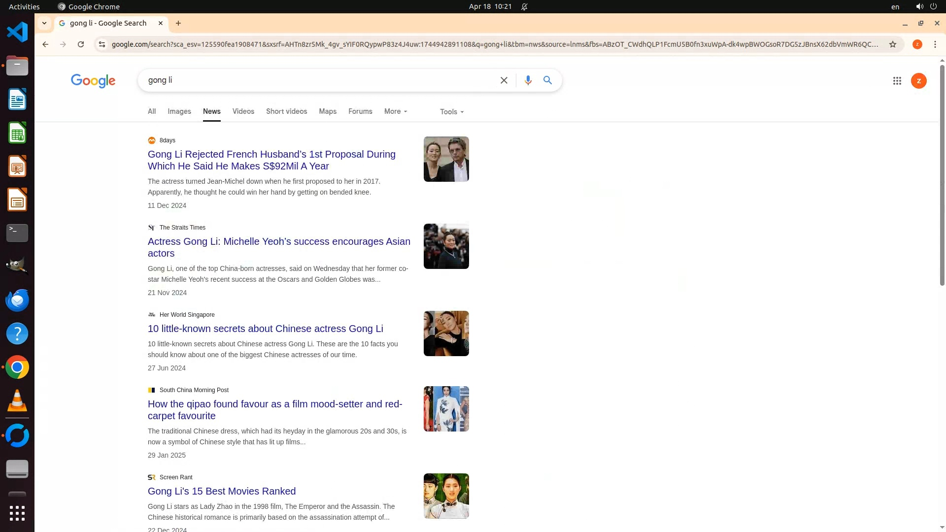Click the blue search magnifier icon
The image size is (946, 532).
(x=547, y=80)
